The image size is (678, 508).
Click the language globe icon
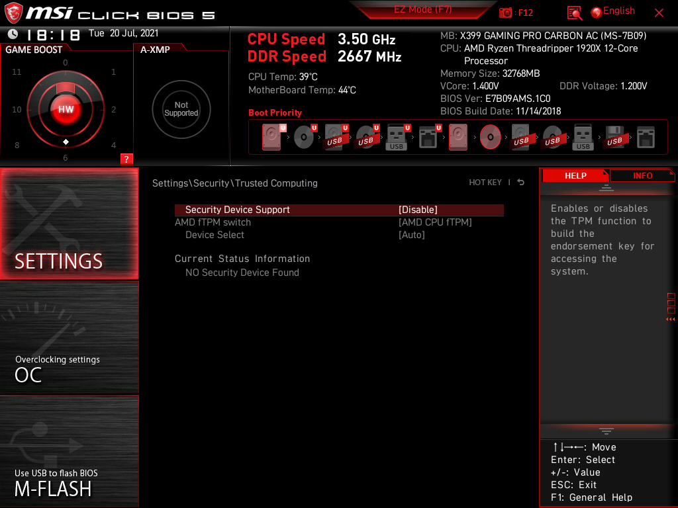click(597, 13)
